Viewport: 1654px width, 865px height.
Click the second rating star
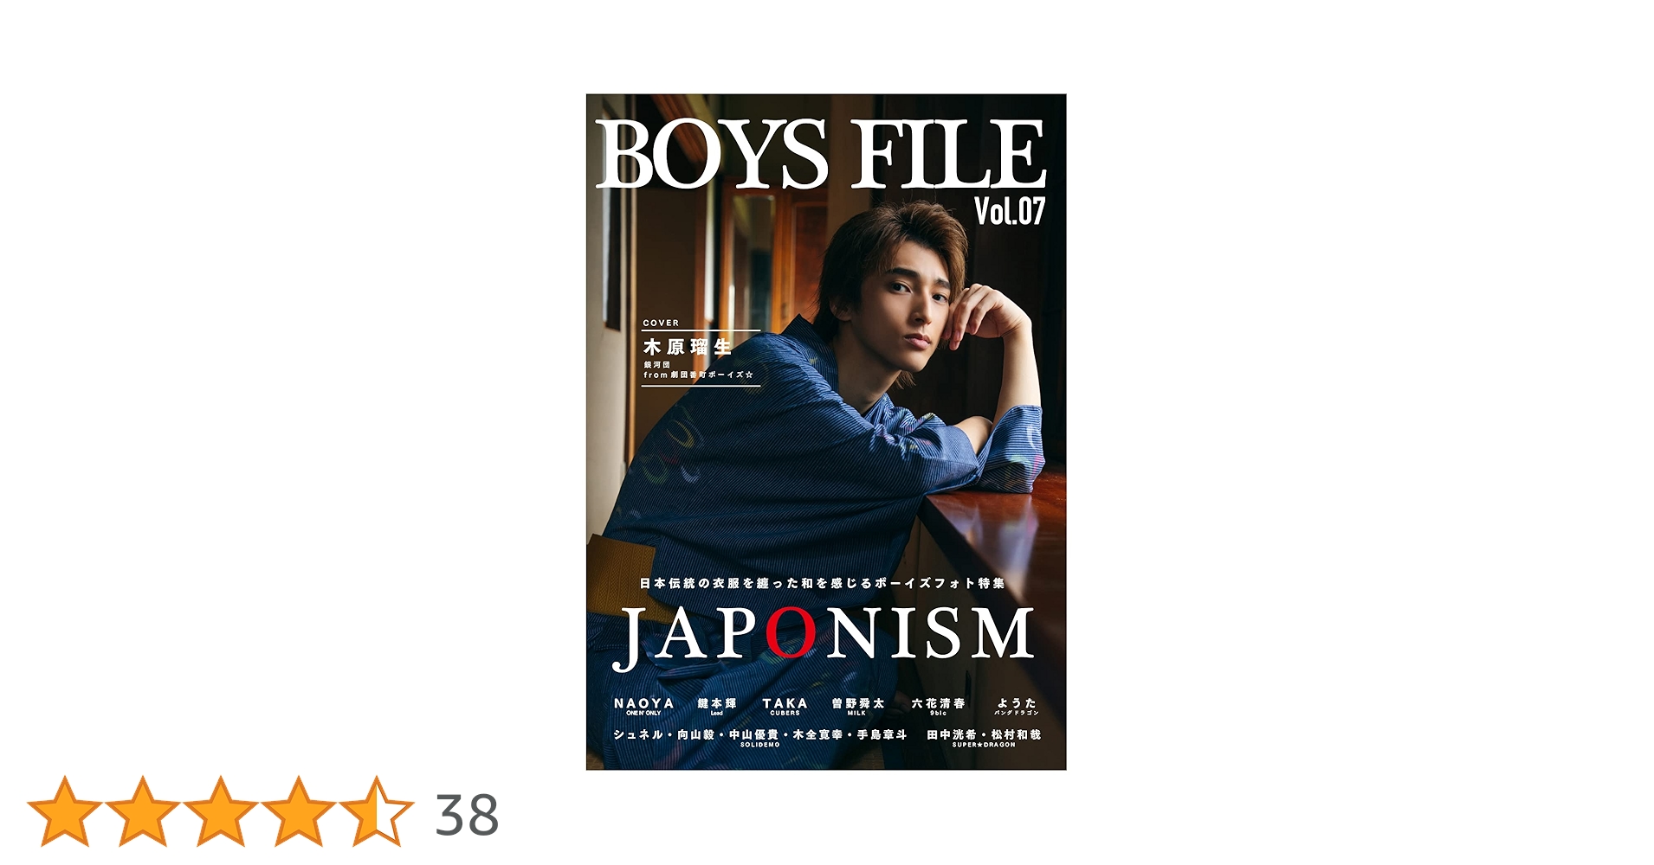(143, 811)
